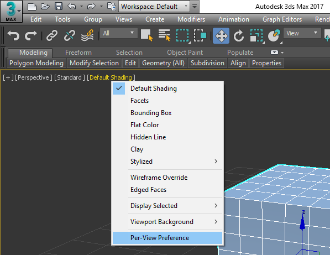Click the Unlink Selection icon
The width and height of the screenshot is (330, 255).
coord(70,35)
